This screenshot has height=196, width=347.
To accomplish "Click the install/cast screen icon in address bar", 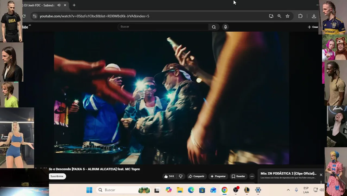I will point(271,16).
